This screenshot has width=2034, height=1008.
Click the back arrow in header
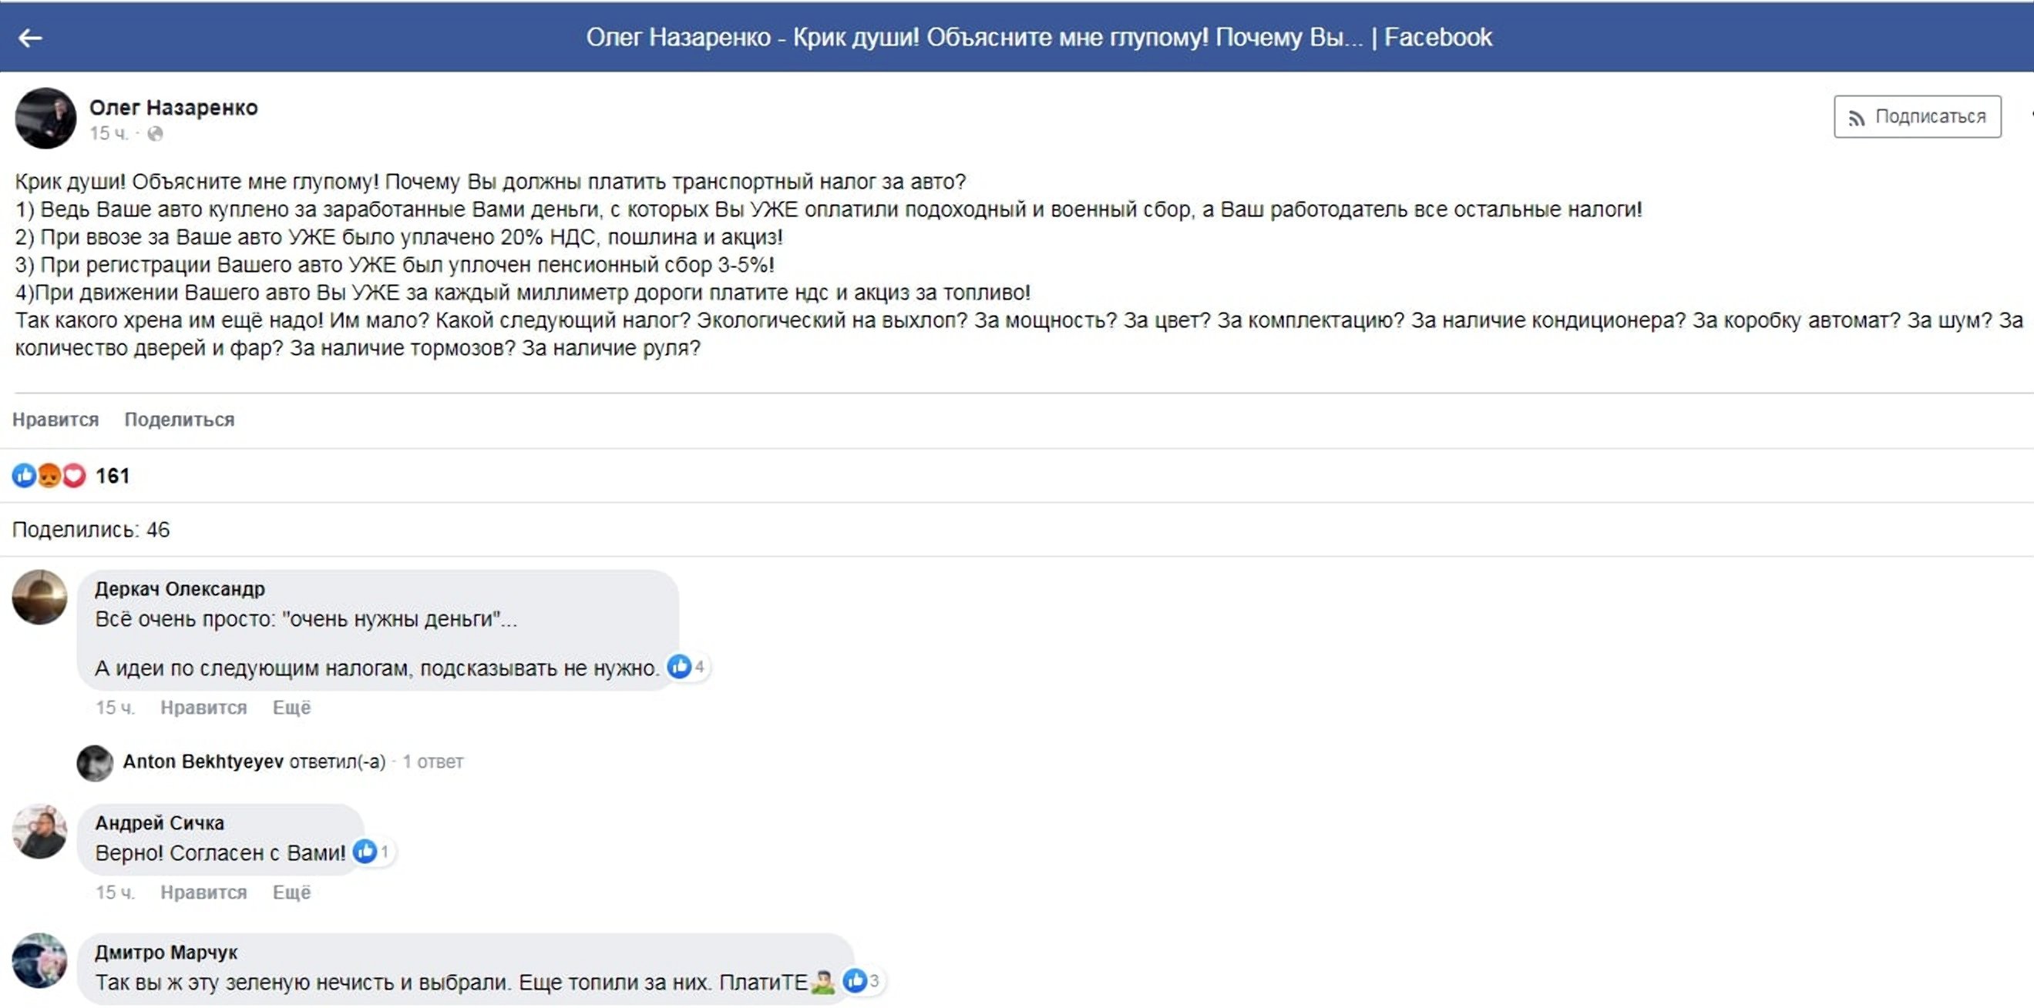(x=30, y=37)
